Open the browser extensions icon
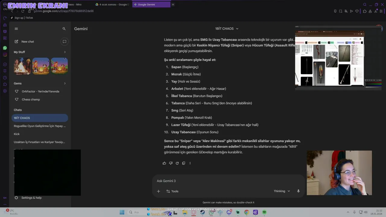 pyautogui.click(x=365, y=11)
